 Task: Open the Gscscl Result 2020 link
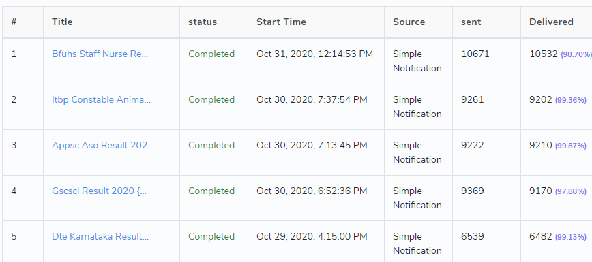tap(100, 191)
